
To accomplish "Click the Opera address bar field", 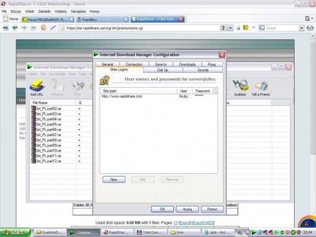I will click(x=140, y=28).
